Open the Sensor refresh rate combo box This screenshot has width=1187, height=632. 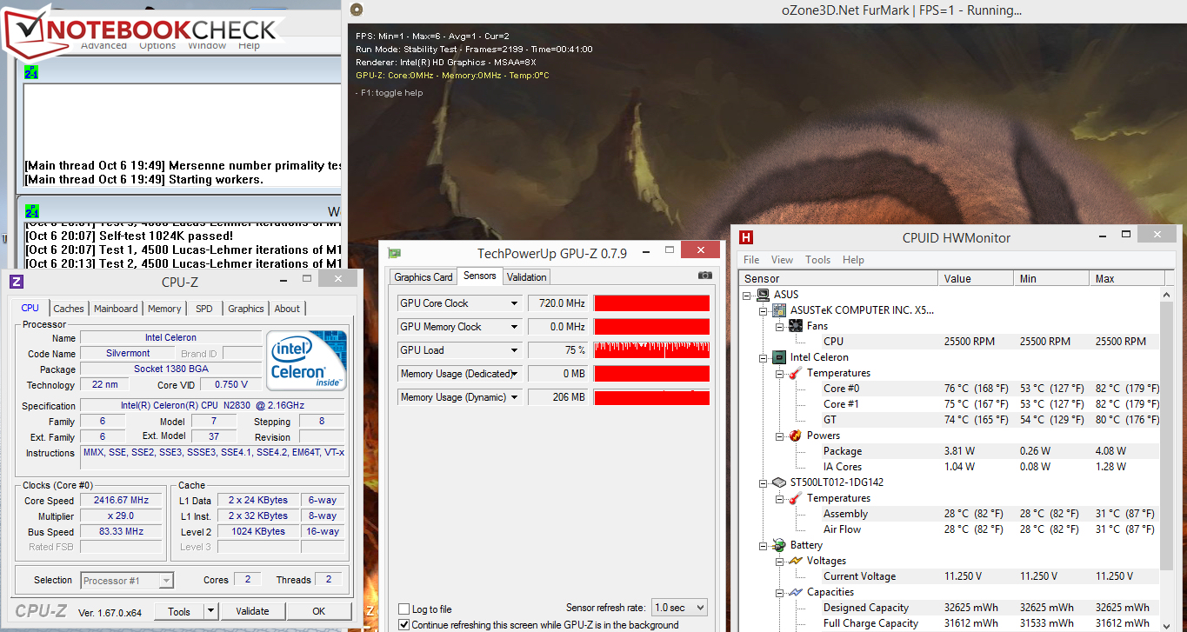pyautogui.click(x=679, y=608)
